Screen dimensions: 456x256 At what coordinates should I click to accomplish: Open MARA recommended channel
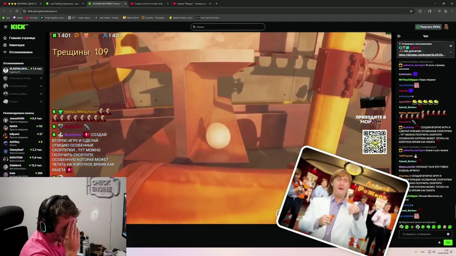pos(22,128)
